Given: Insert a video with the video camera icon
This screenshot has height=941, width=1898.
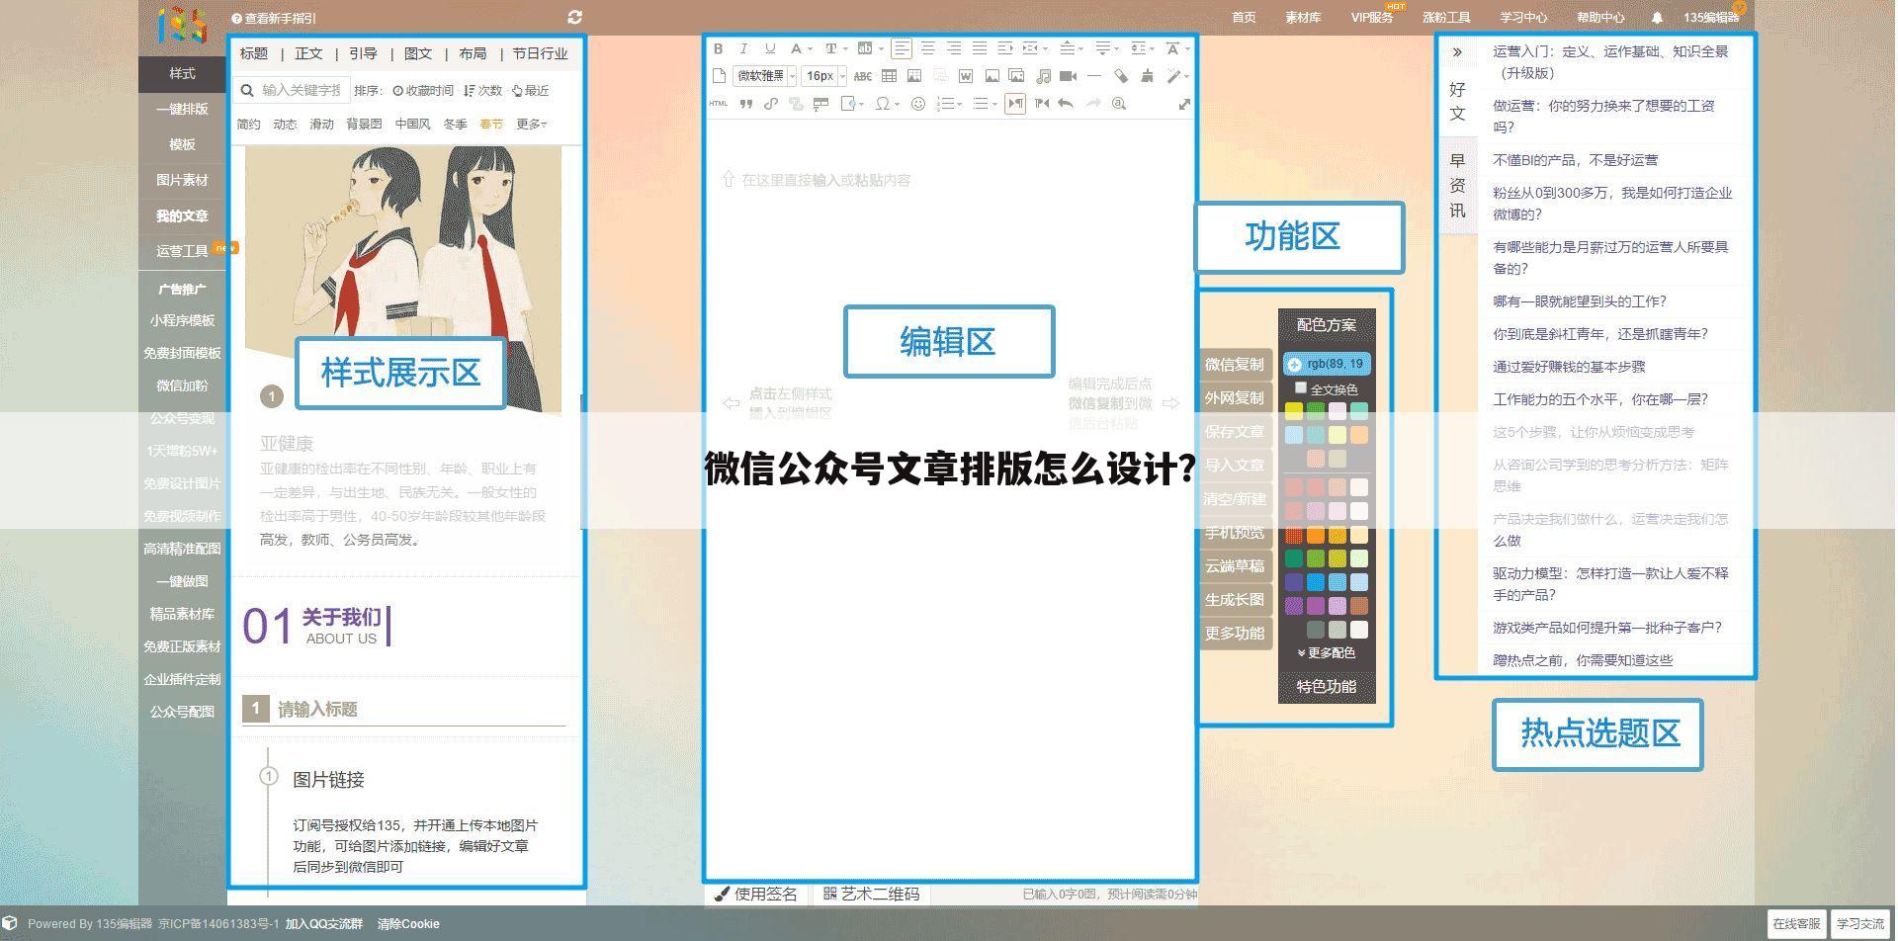Looking at the screenshot, I should (x=1068, y=76).
